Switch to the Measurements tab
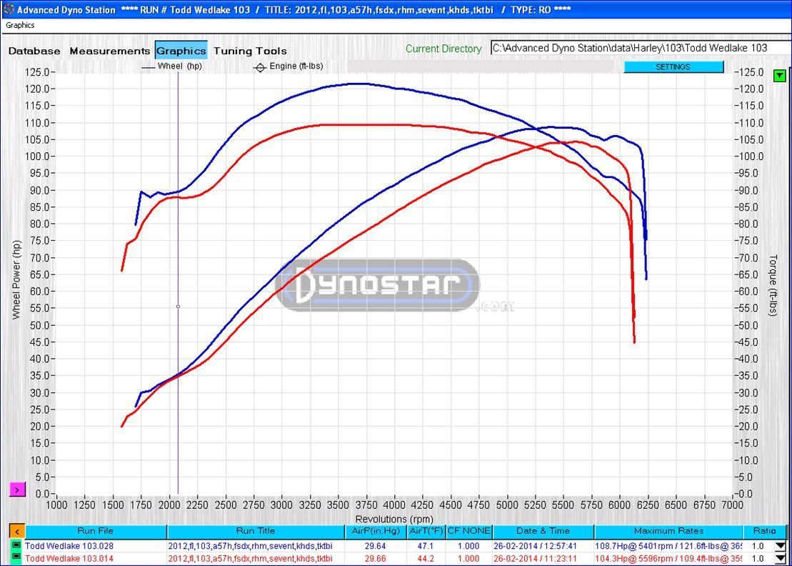Viewport: 792px width, 566px height. tap(109, 51)
